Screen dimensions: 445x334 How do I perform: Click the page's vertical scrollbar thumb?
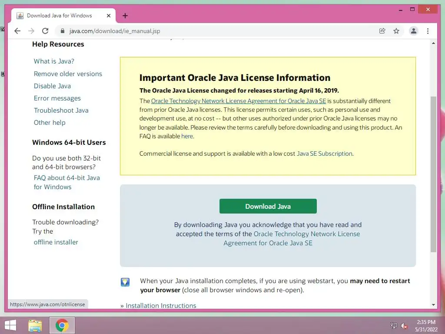tap(433, 174)
